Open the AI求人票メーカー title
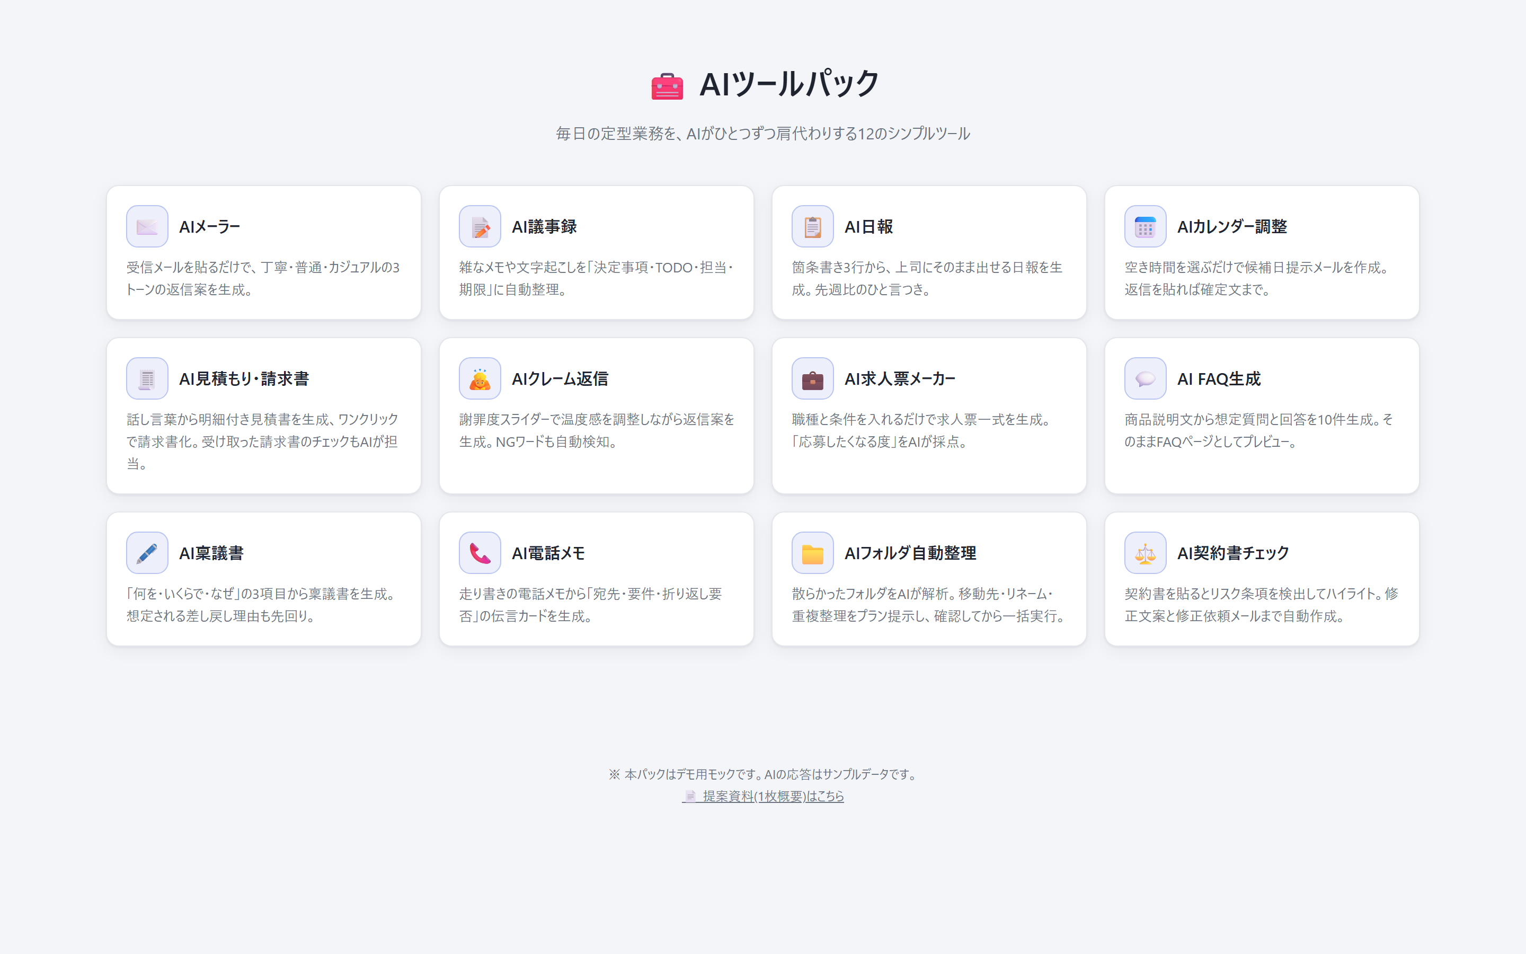The width and height of the screenshot is (1526, 954). [x=900, y=378]
